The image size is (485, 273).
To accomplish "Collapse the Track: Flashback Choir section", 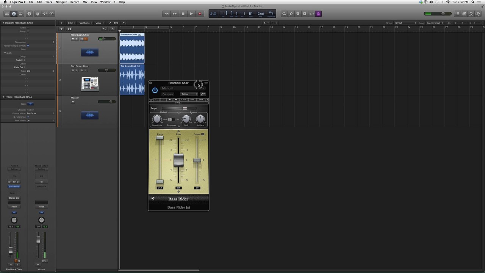I will tap(4, 97).
